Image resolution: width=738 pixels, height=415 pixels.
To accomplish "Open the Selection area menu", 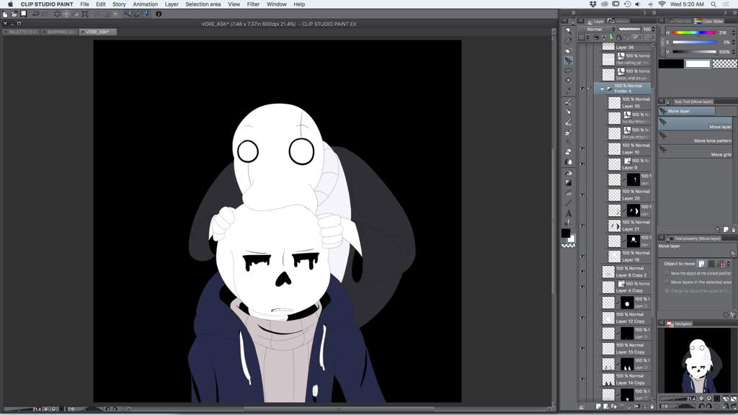I will (203, 4).
